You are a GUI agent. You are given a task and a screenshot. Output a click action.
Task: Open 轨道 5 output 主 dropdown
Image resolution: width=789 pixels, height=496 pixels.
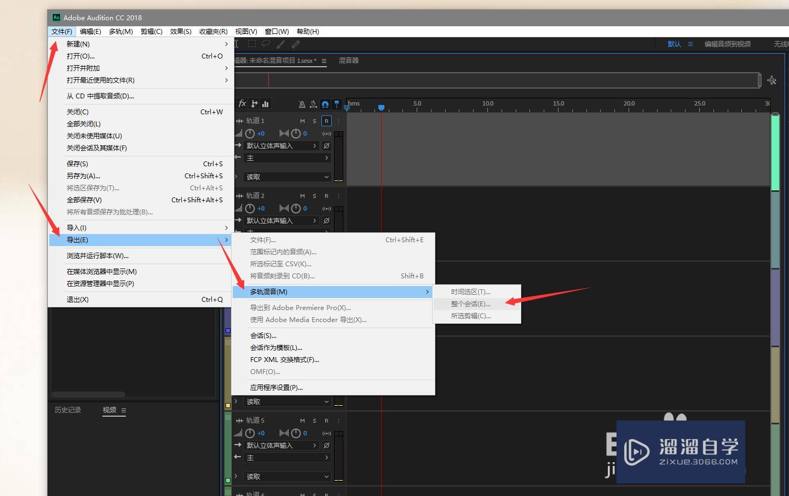287,458
